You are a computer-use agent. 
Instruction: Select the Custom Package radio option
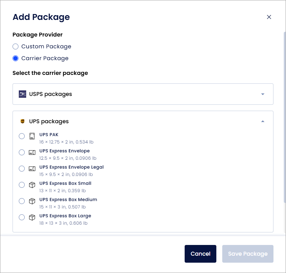coord(15,46)
